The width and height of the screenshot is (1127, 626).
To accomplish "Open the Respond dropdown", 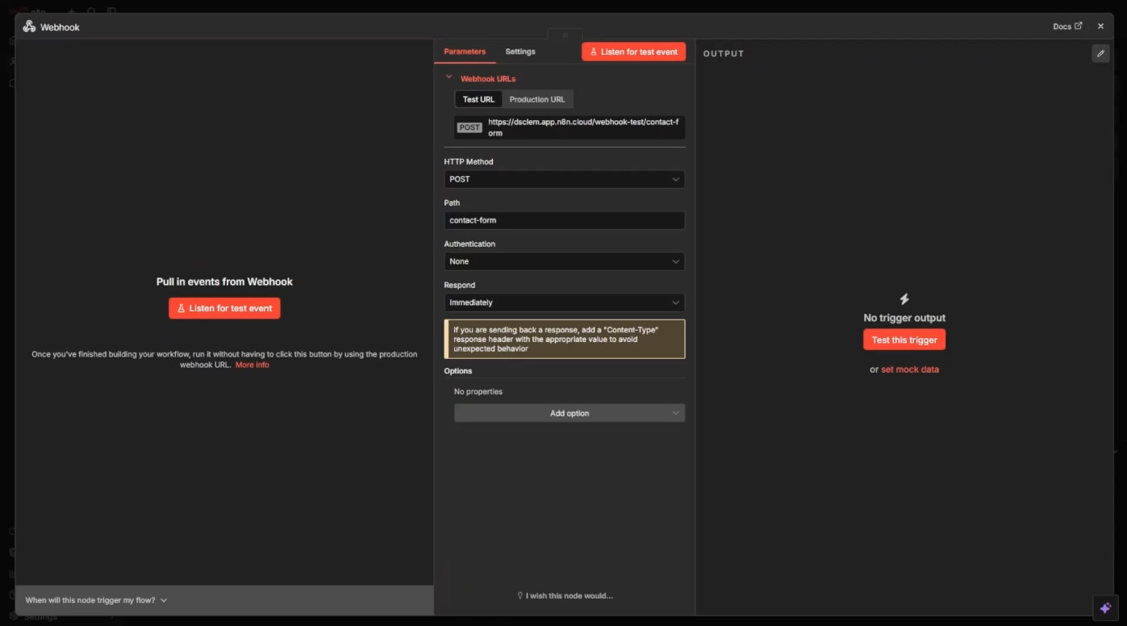I will pos(564,303).
